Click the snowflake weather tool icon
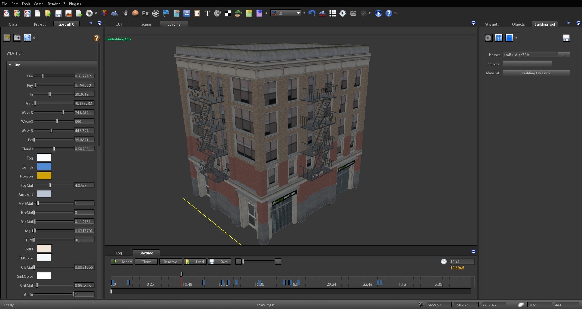 pos(364,13)
